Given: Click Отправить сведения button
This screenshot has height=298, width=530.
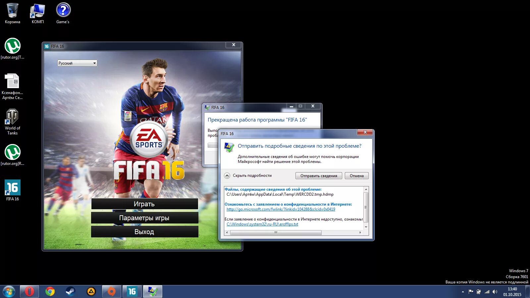Looking at the screenshot, I should tap(319, 176).
